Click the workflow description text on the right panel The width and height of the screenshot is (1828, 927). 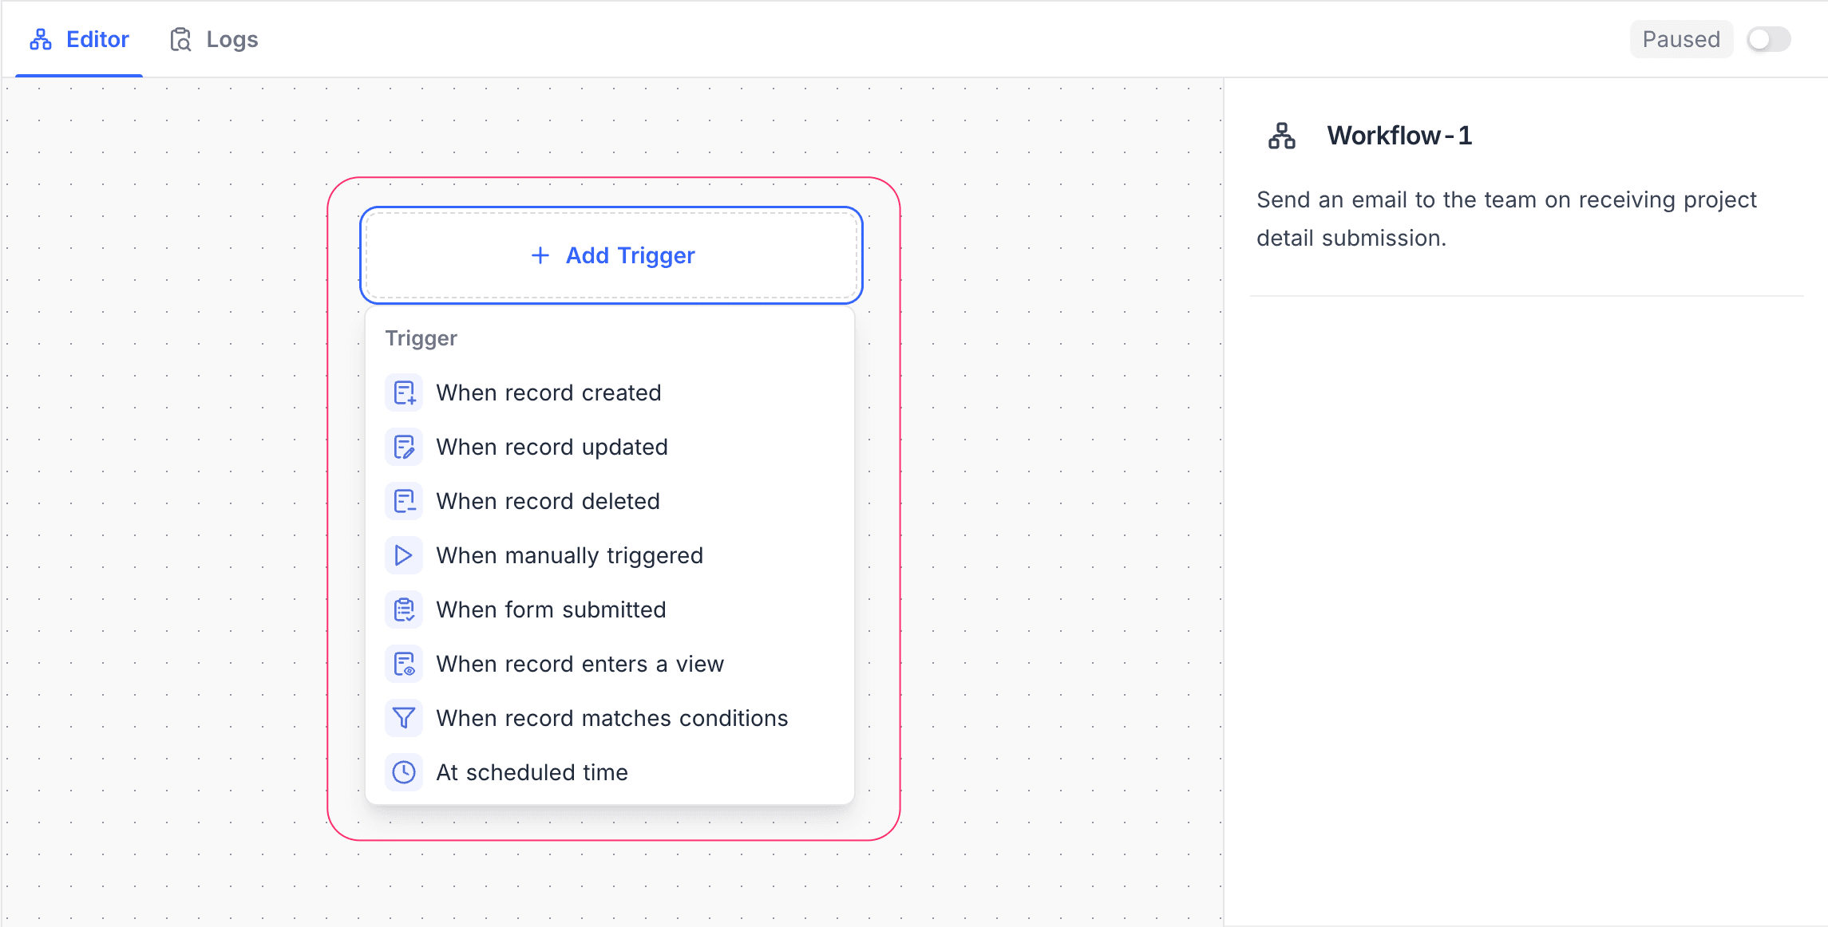tap(1506, 218)
